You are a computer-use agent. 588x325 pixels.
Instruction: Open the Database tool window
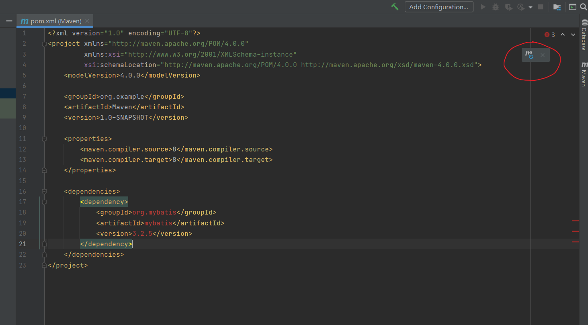pos(584,35)
